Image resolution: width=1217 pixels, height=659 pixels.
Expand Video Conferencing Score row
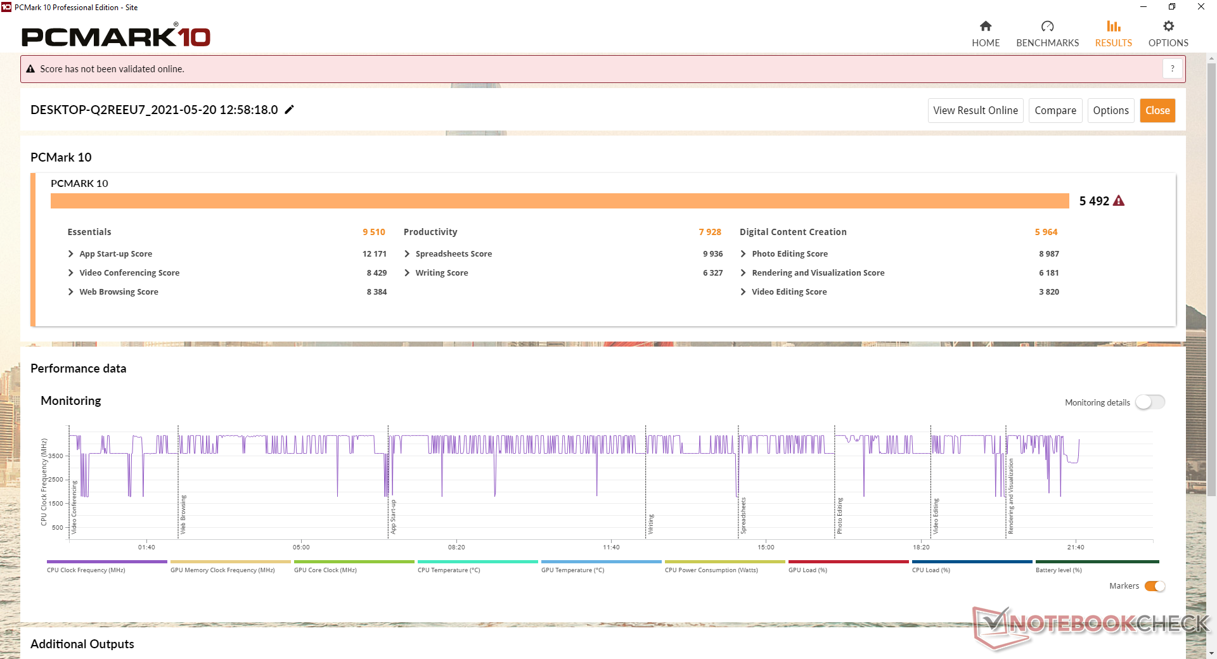pos(70,272)
